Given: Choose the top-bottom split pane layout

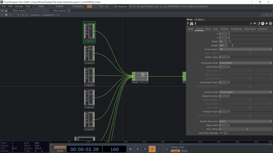Looking at the screenshot, I should 38,11.
